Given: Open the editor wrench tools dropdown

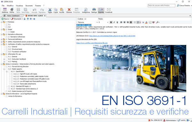Looking at the screenshot, I should tap(158, 22).
